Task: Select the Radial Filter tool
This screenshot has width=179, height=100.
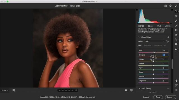Action: [x=176, y=35]
